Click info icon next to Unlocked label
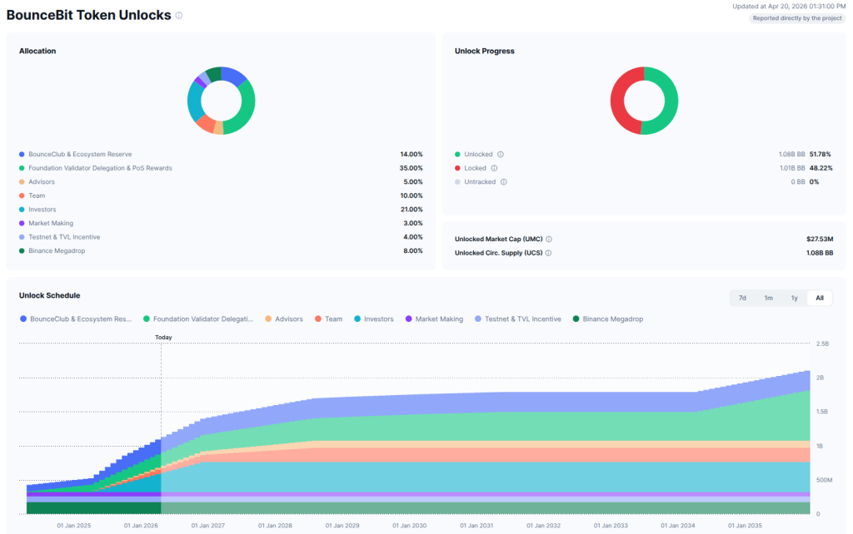This screenshot has height=534, width=853. (x=501, y=154)
